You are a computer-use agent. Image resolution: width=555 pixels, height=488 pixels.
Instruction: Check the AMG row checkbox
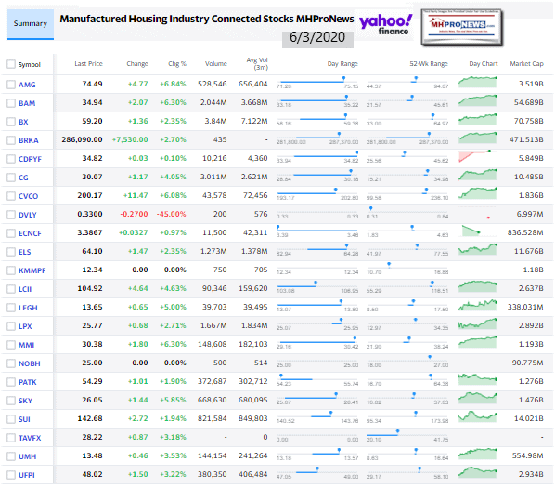[11, 85]
